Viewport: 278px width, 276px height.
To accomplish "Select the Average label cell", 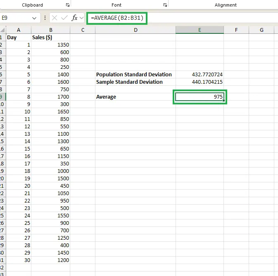I will pos(135,97).
